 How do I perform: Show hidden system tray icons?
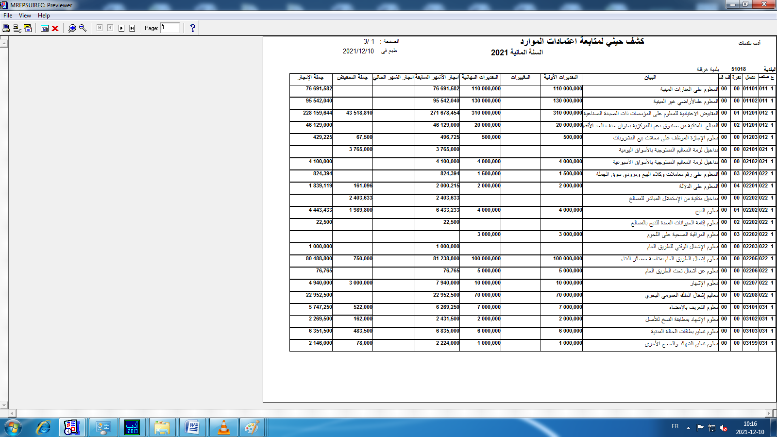688,428
